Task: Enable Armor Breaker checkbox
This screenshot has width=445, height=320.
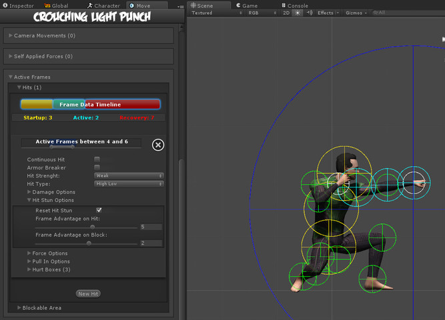Action: coord(97,167)
